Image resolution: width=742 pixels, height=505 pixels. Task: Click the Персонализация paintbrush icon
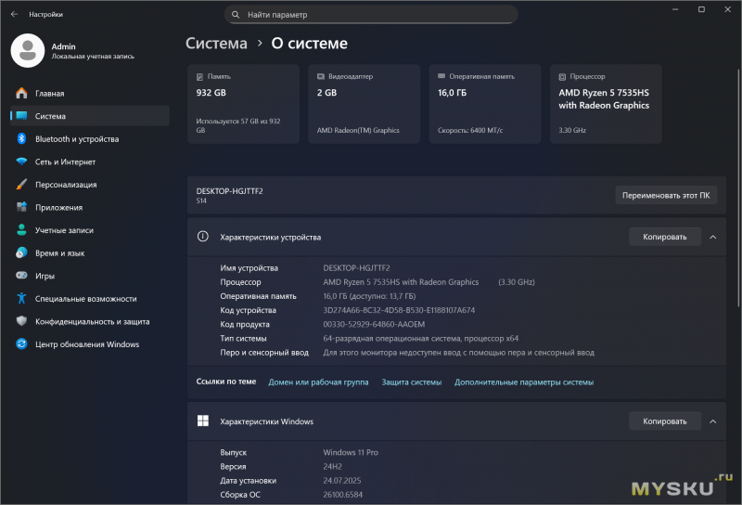(21, 185)
